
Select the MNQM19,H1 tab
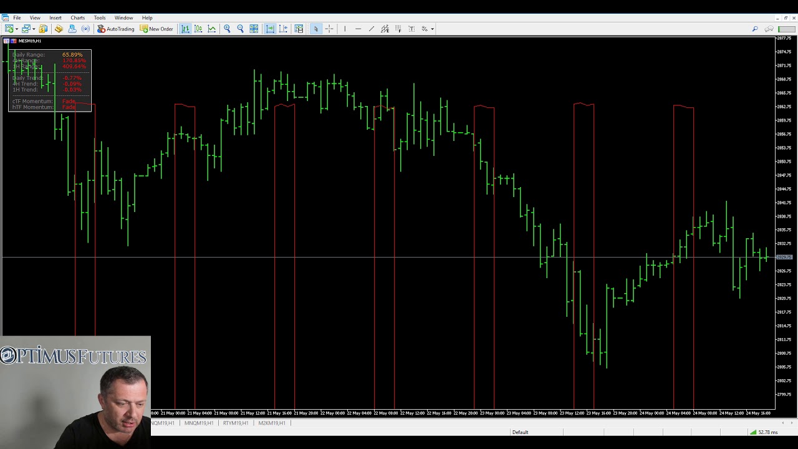tap(198, 423)
